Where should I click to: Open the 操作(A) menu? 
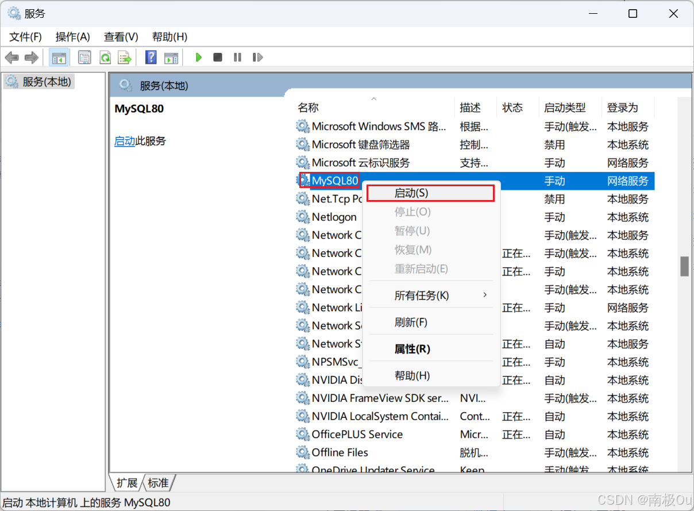click(72, 37)
